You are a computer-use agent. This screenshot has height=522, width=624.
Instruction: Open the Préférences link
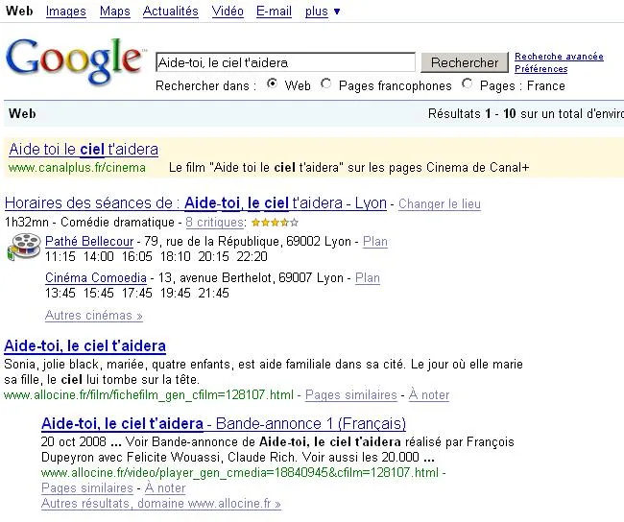point(540,69)
